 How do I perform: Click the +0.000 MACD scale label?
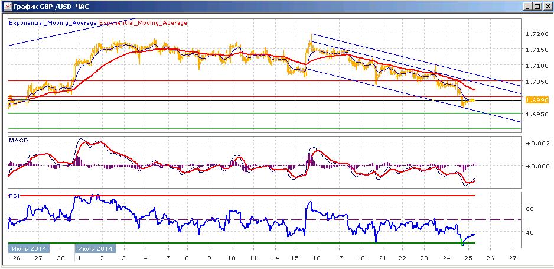point(537,166)
